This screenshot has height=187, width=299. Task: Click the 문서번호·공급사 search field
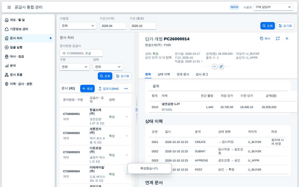[81, 53]
